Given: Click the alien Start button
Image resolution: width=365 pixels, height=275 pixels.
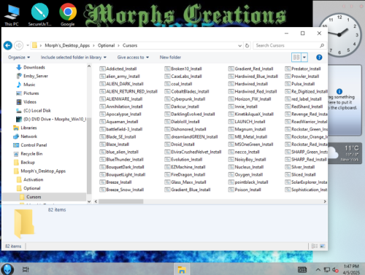Looking at the screenshot, I should [x=7, y=269].
